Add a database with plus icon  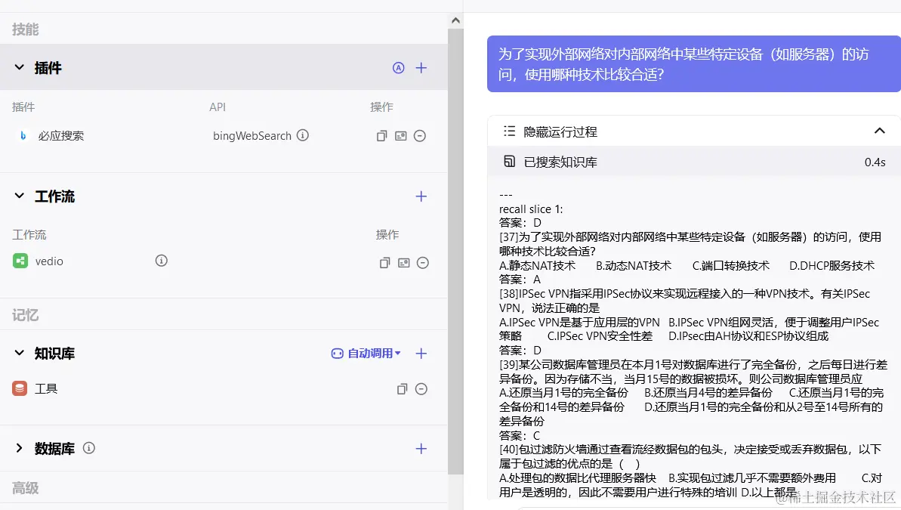pos(421,449)
